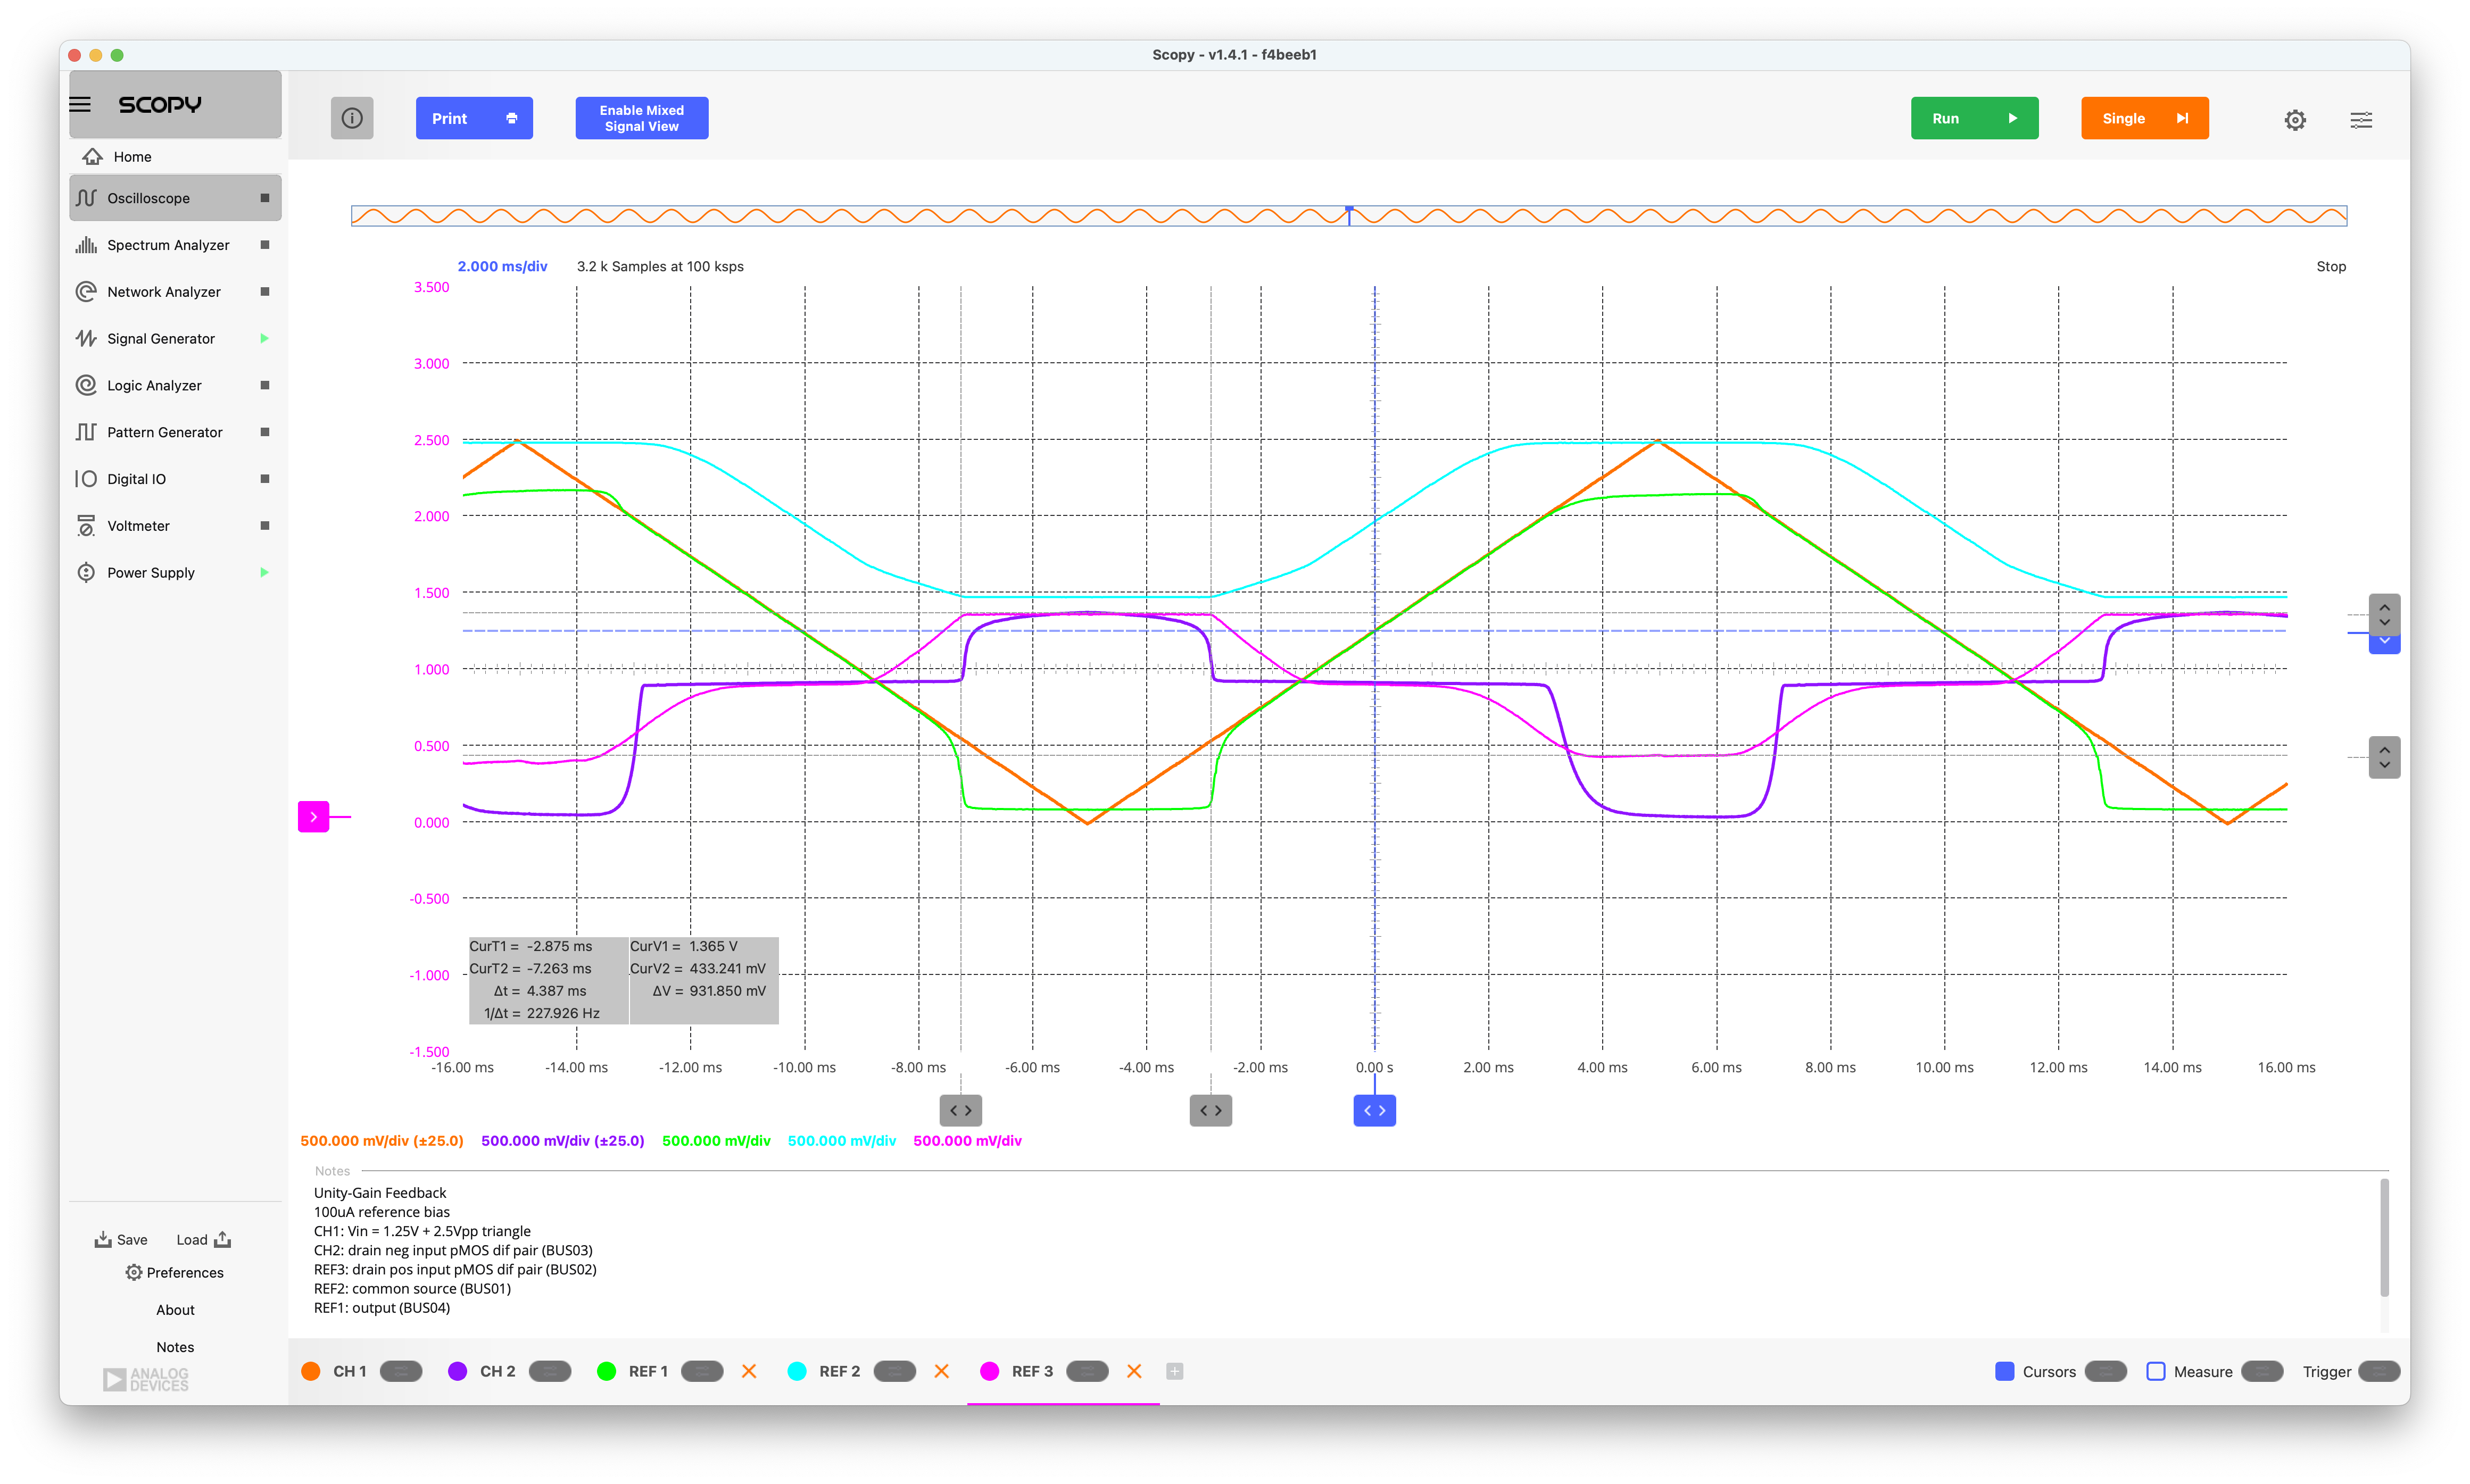This screenshot has width=2470, height=1484.
Task: Click the Pattern Generator icon
Action: coord(86,432)
